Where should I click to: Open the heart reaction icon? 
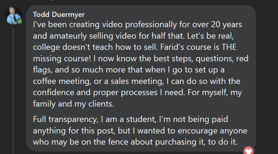[249, 151]
